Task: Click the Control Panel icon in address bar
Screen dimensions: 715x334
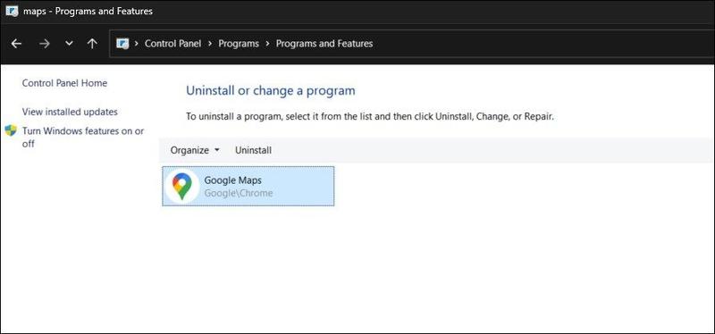Action: (x=122, y=44)
